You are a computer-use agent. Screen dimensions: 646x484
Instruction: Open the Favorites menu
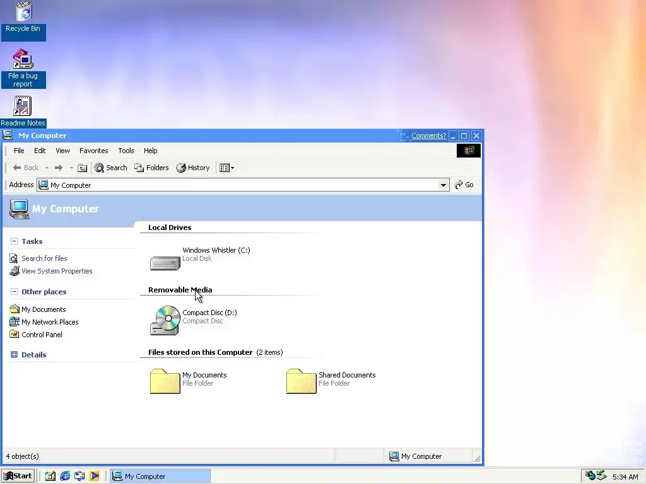point(93,151)
